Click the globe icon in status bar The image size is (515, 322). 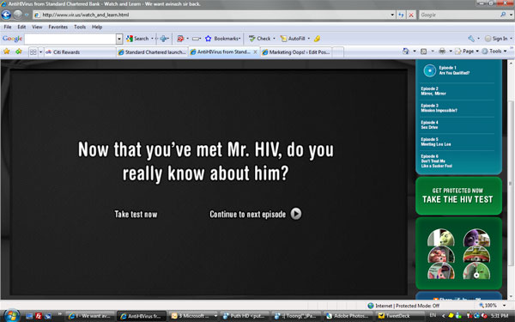click(371, 306)
